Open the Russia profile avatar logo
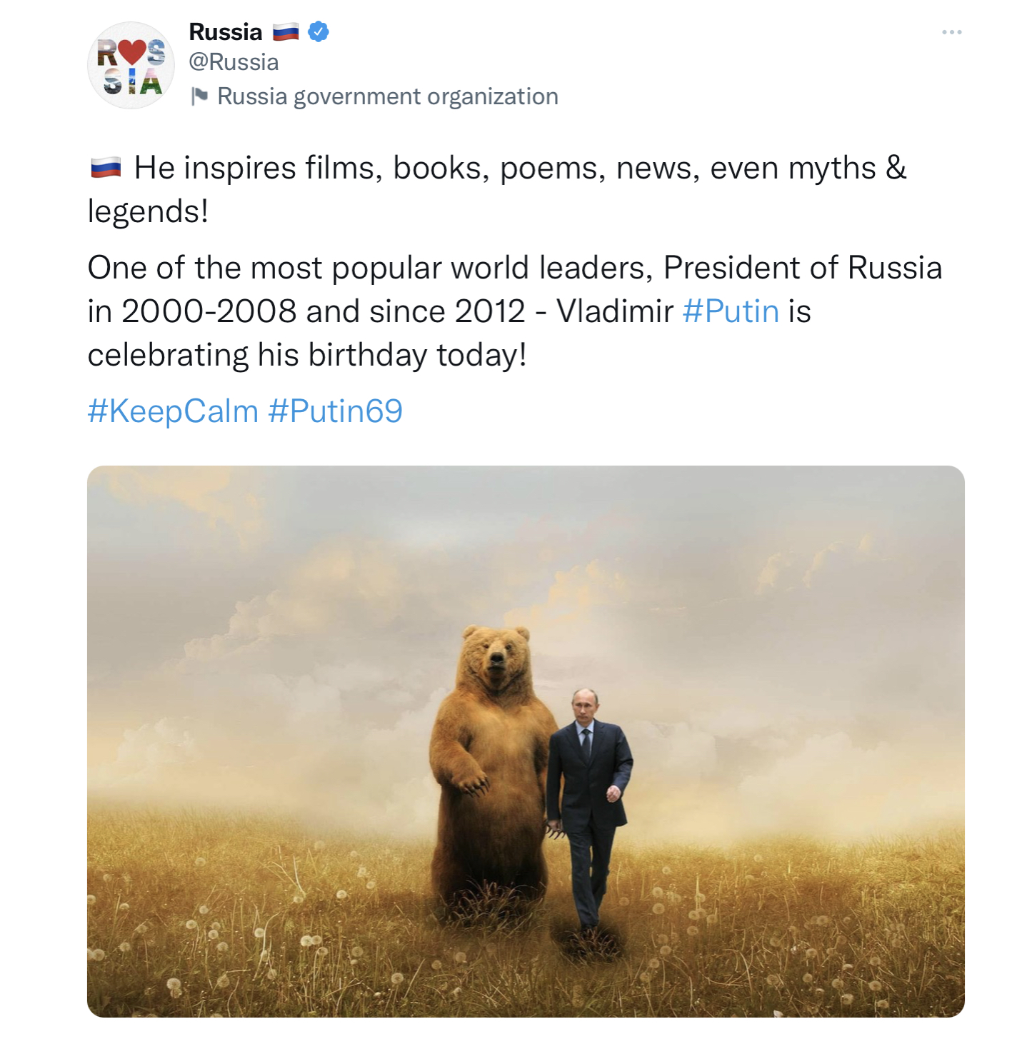 pyautogui.click(x=131, y=66)
